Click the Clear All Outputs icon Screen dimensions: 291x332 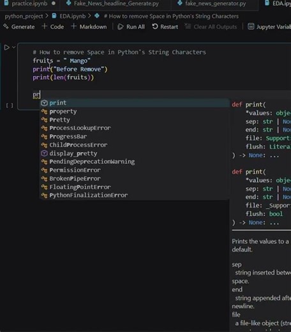coord(188,26)
